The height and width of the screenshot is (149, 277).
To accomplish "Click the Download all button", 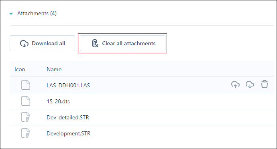I will [43, 43].
